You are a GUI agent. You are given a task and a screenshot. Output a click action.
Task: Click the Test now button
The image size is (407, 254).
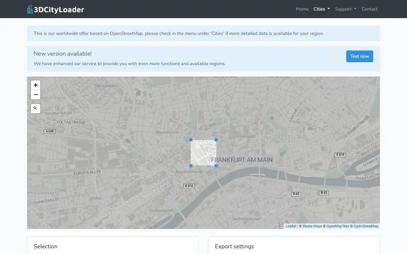[360, 56]
